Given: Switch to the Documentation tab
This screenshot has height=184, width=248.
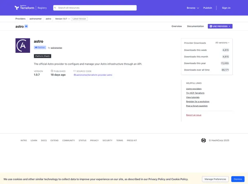Looking at the screenshot, I should tap(195, 26).
